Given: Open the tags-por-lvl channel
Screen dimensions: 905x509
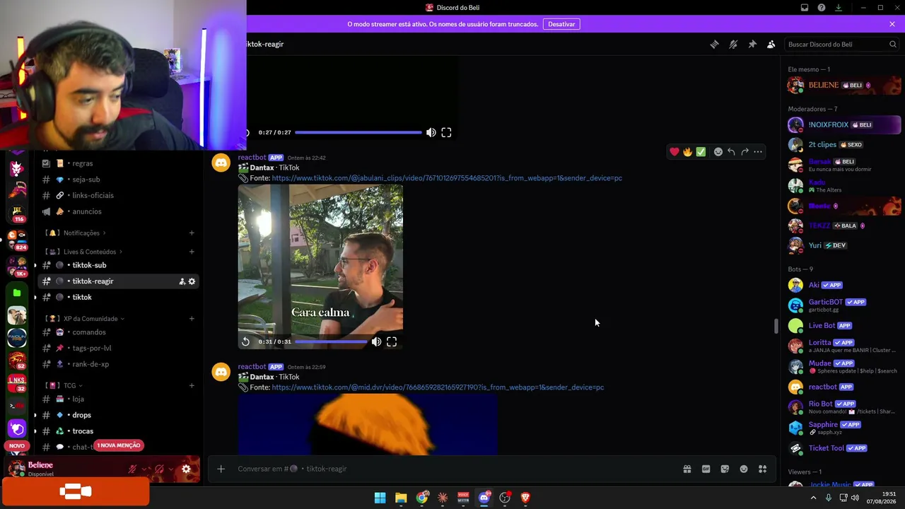Looking at the screenshot, I should pyautogui.click(x=119, y=348).
